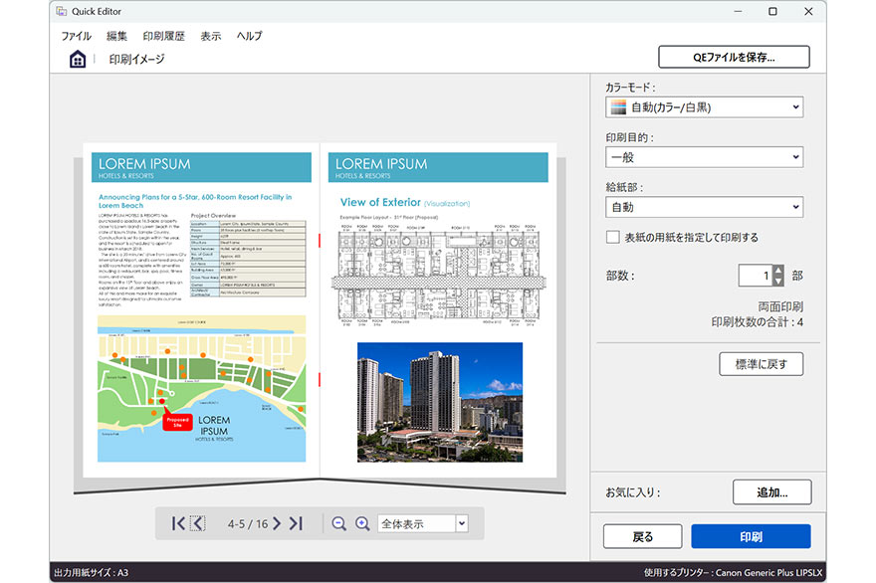Open 印刷履歴 menu

[163, 36]
